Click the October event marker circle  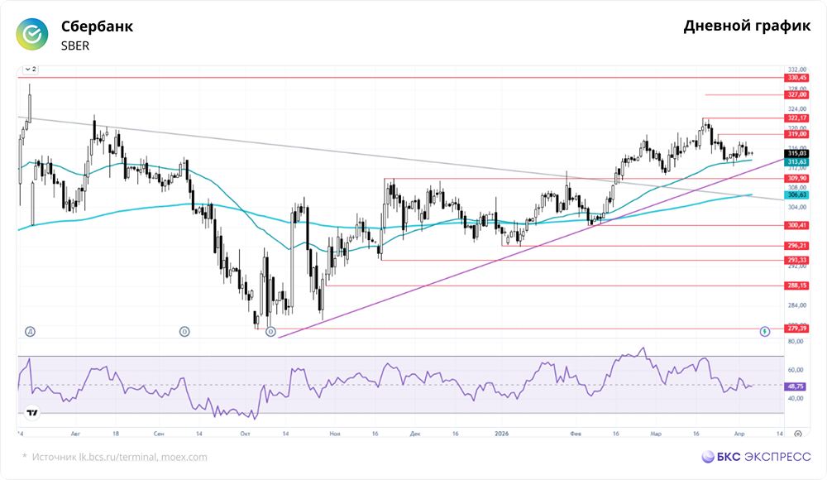coord(270,332)
